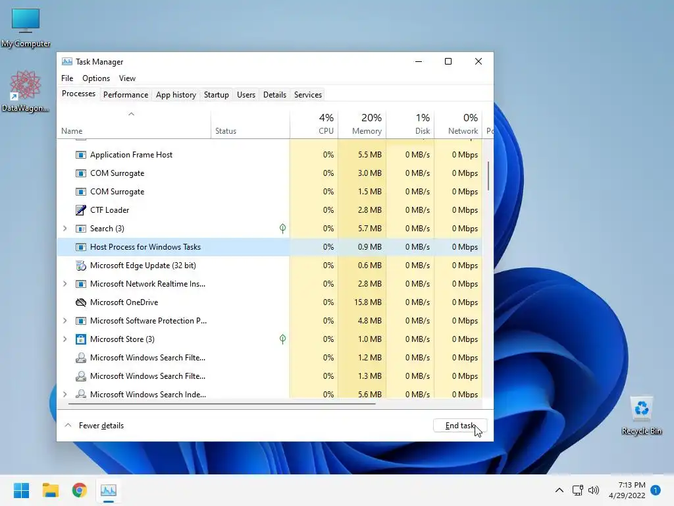Select the Windows Search Filter 1.3 MB row
Screen dimensions: 674x506
pyautogui.click(x=269, y=376)
